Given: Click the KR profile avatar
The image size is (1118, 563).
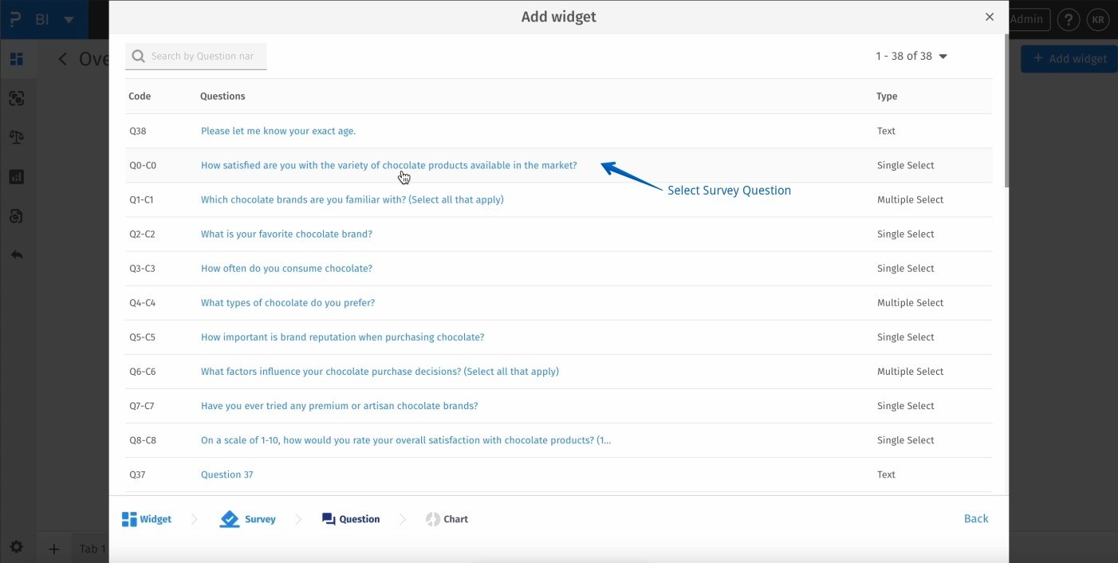Looking at the screenshot, I should 1098,19.
